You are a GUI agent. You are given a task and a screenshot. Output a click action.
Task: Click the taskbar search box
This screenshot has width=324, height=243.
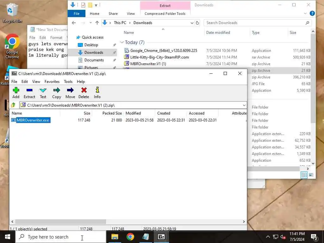pyautogui.click(x=61, y=237)
